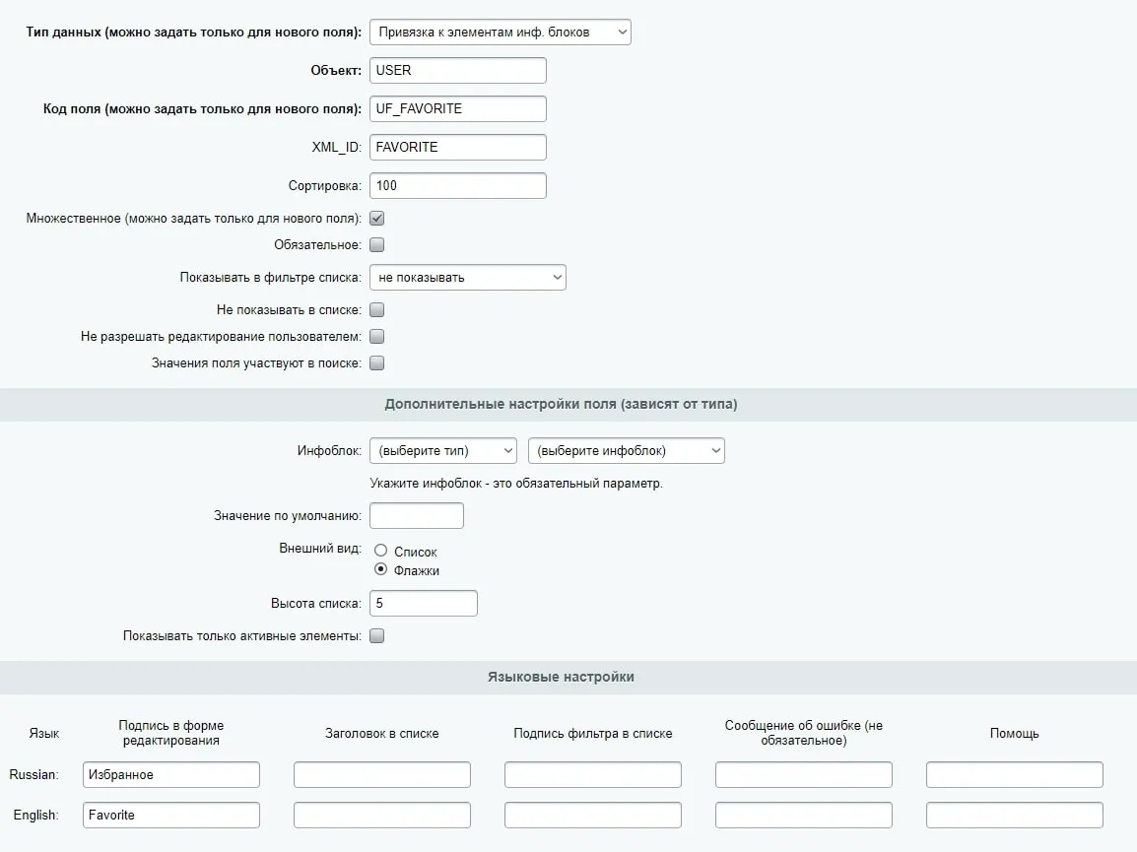Click the Помощь column header
Screen dimensions: 1137x852
[1015, 733]
